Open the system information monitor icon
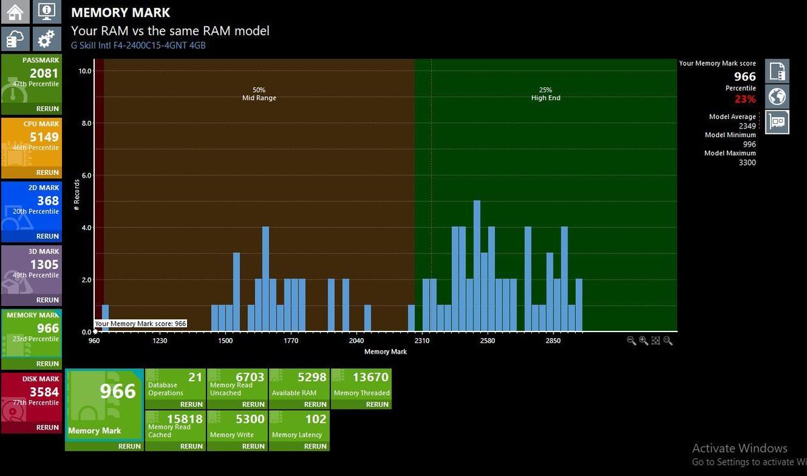Screen dimensions: 807x476 (46, 11)
